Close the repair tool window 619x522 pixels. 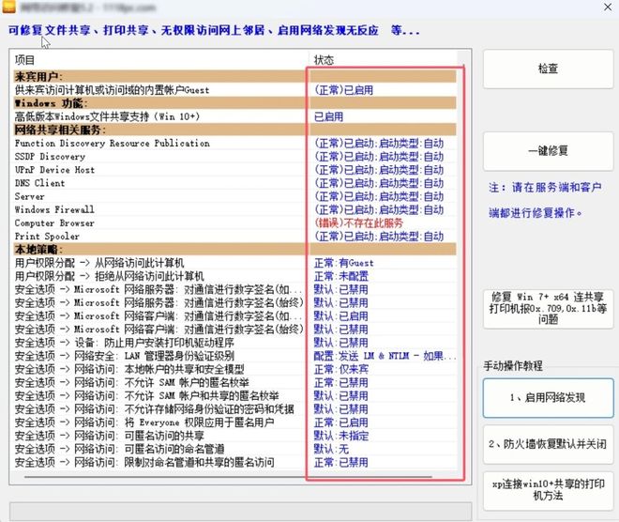tap(608, 7)
